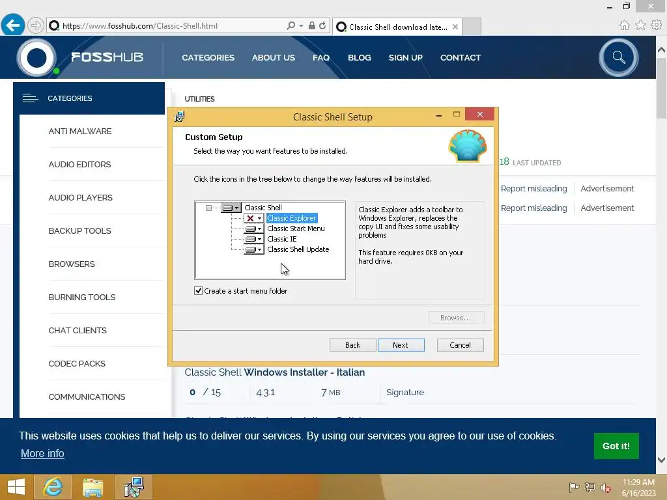Click the refresh icon in address bar
Image resolution: width=667 pixels, height=500 pixels.
pyautogui.click(x=322, y=25)
